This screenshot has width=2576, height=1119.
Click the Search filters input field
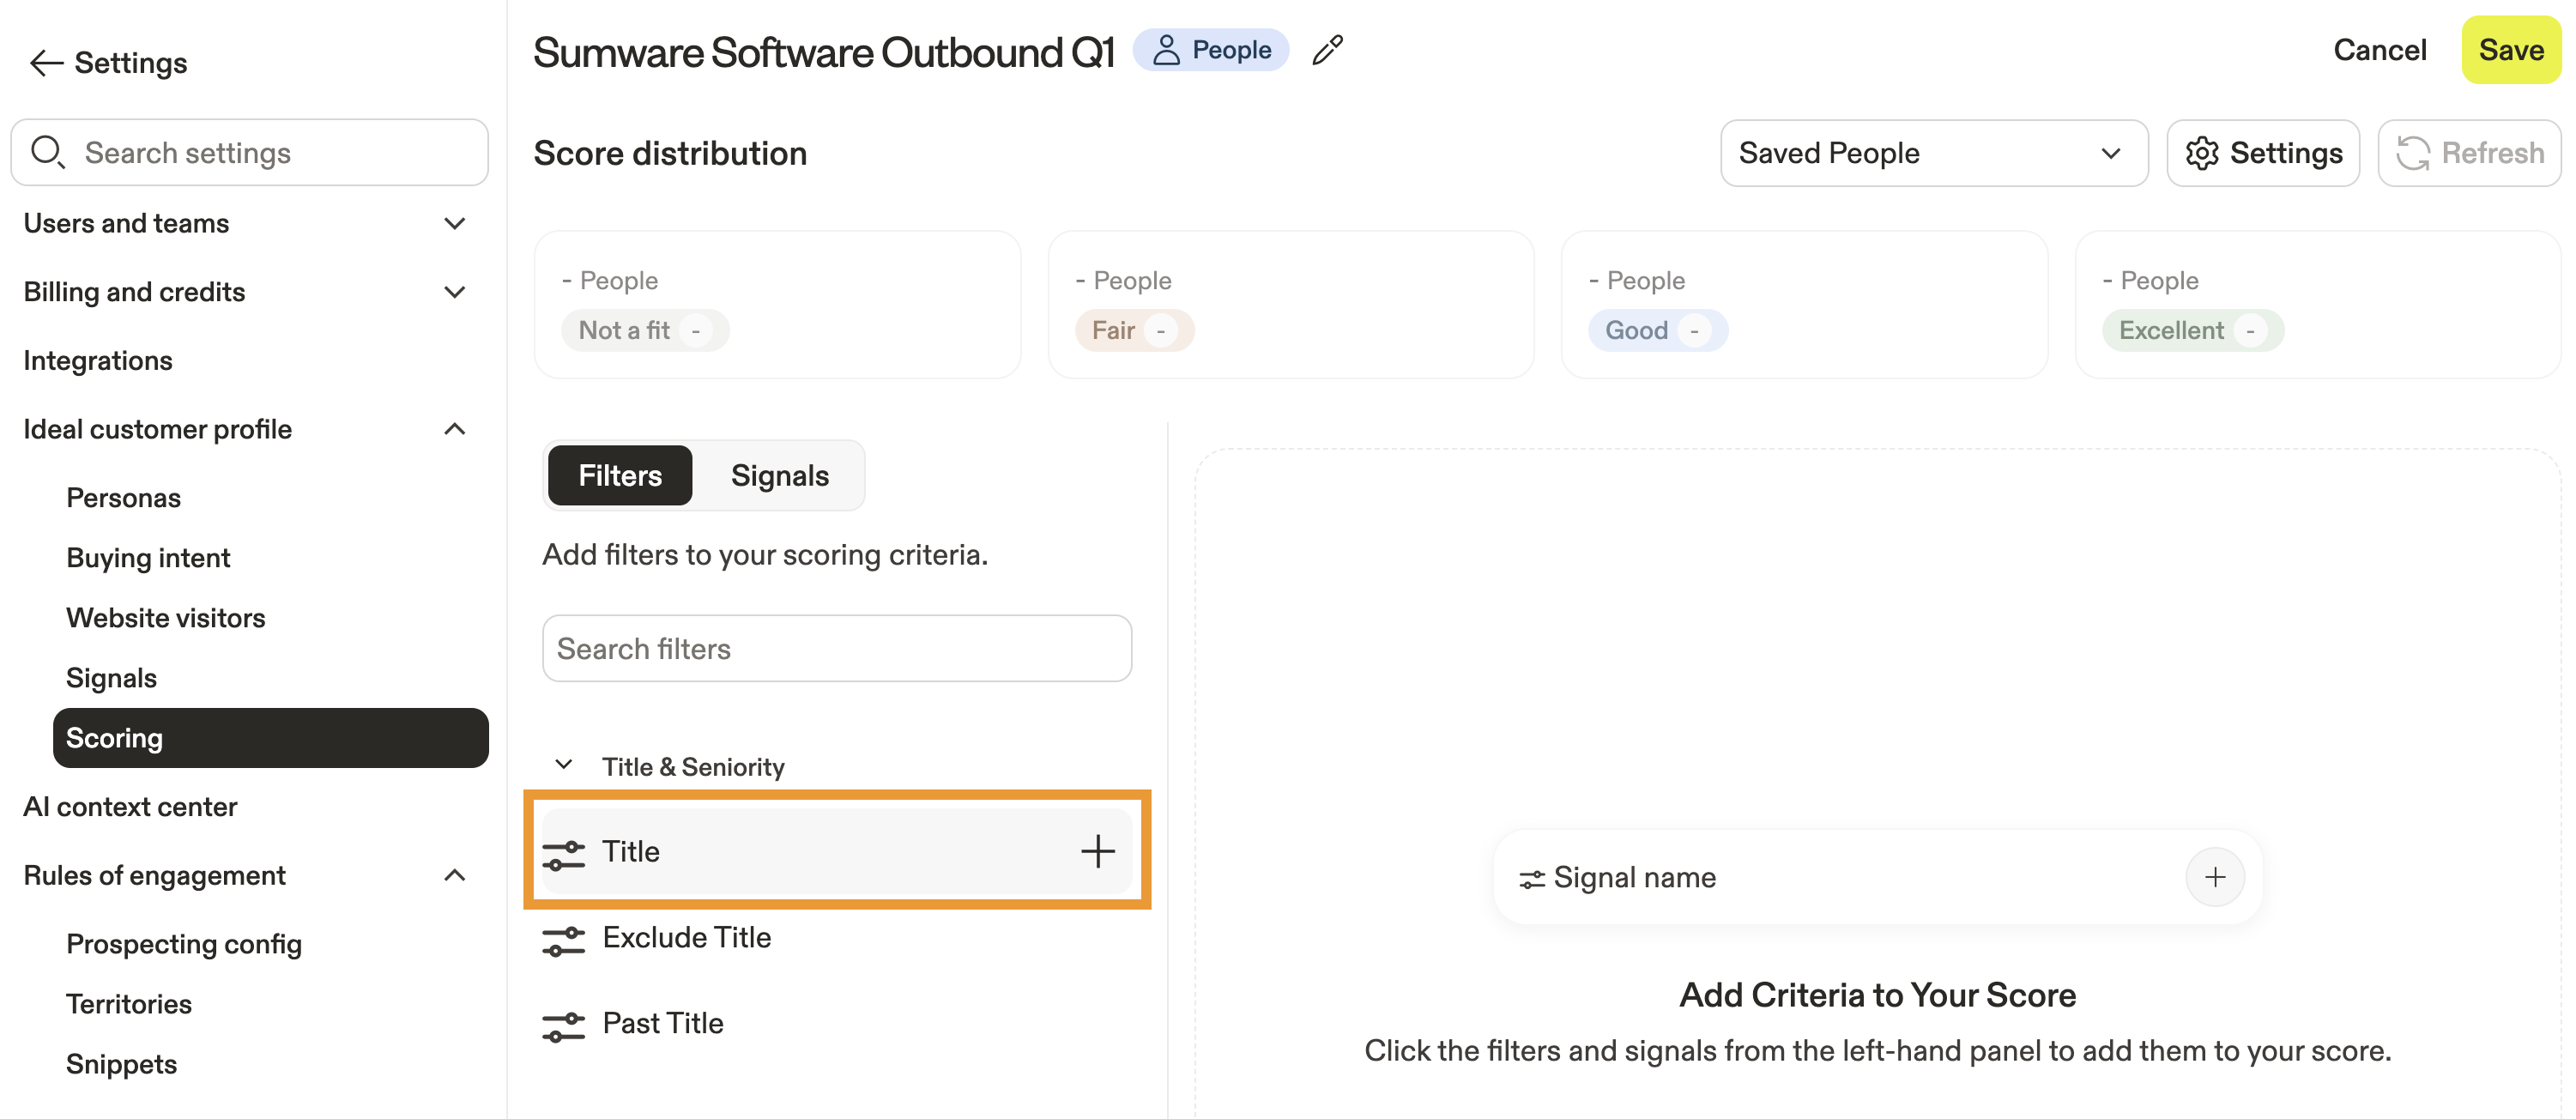(x=836, y=648)
